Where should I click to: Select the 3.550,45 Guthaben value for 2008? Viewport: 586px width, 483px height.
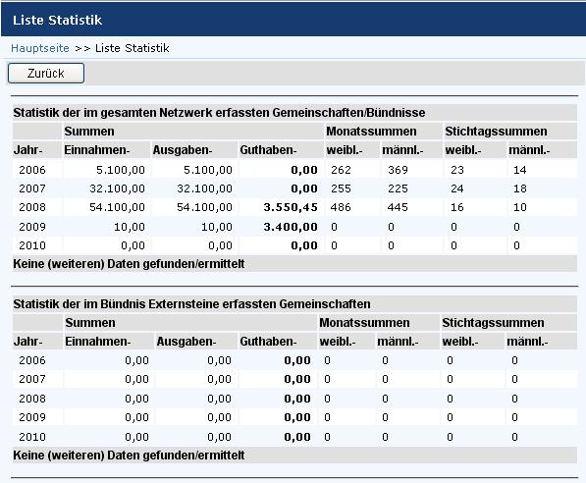291,207
